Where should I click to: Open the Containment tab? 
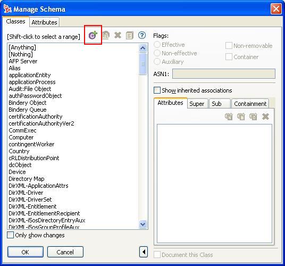tap(250, 104)
